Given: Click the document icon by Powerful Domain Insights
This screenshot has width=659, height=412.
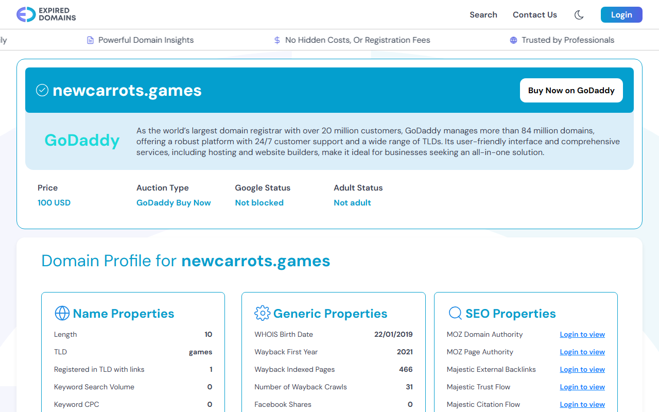Looking at the screenshot, I should click(x=91, y=40).
